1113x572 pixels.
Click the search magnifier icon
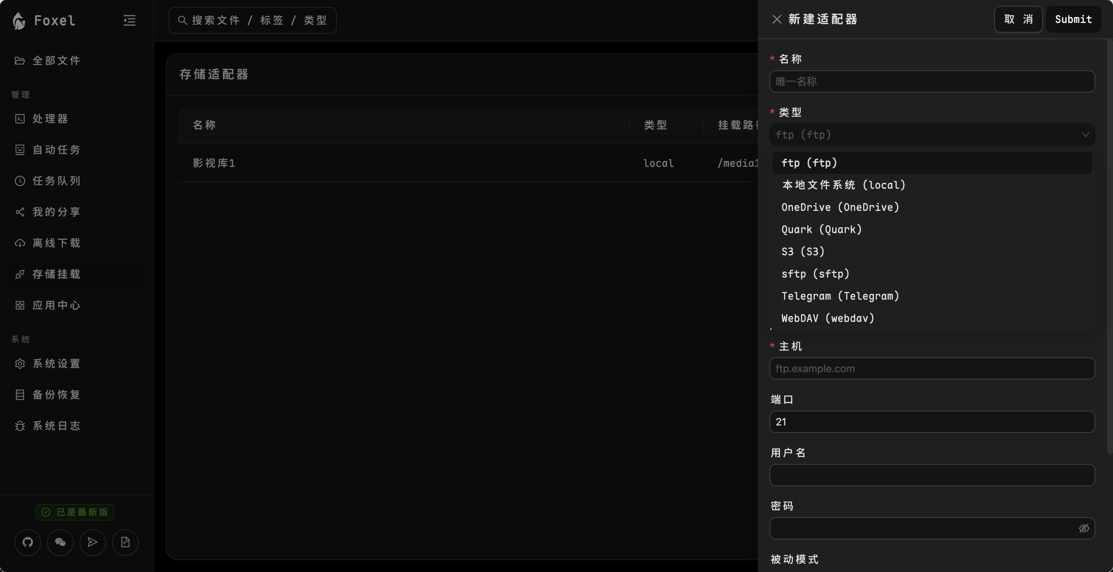pyautogui.click(x=182, y=20)
